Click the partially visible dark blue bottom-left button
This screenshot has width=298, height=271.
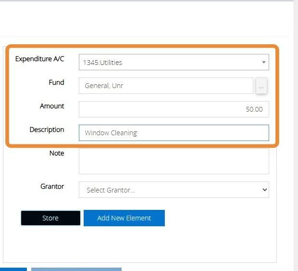click(13, 269)
